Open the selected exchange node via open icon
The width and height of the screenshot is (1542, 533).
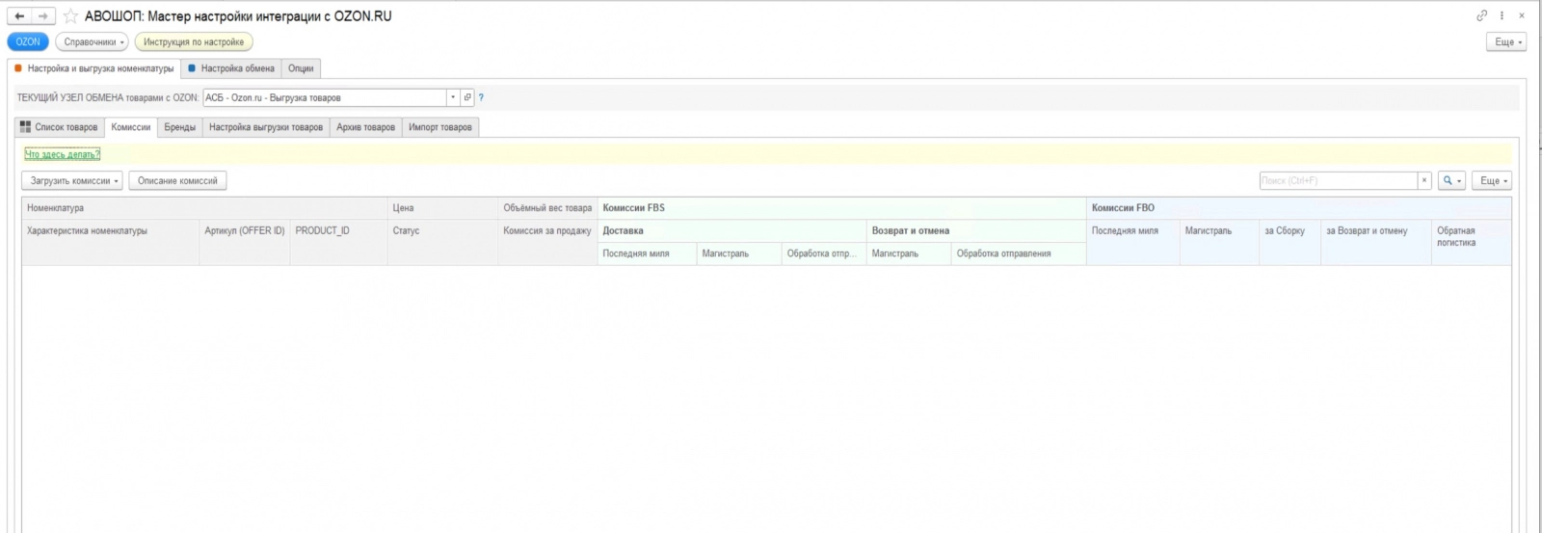467,97
